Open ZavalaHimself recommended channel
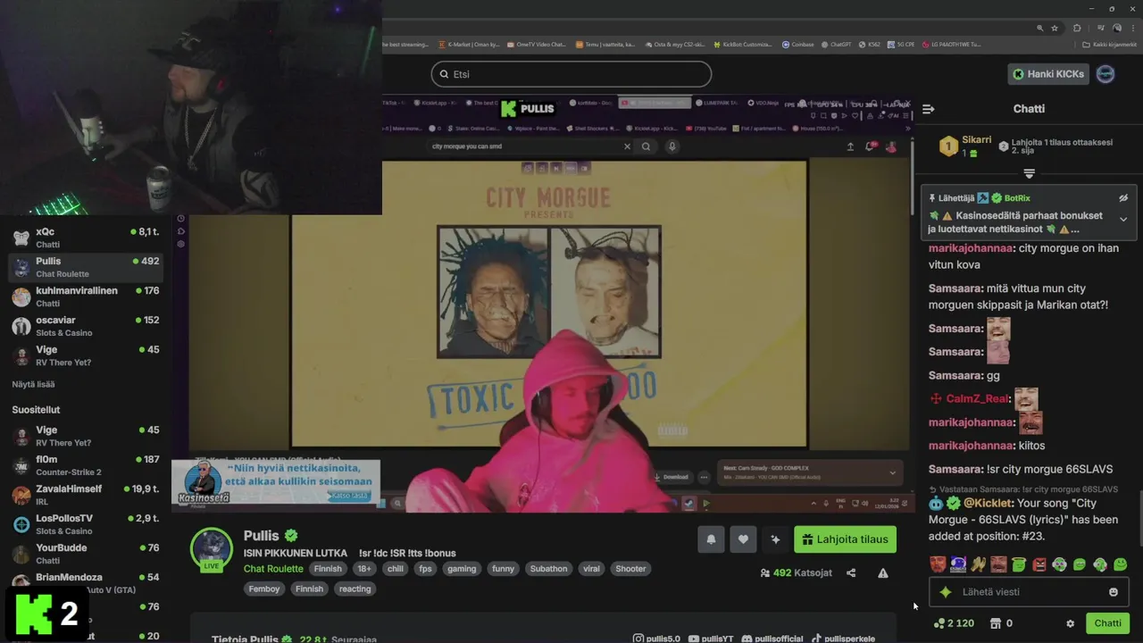The height and width of the screenshot is (643, 1143). point(86,495)
